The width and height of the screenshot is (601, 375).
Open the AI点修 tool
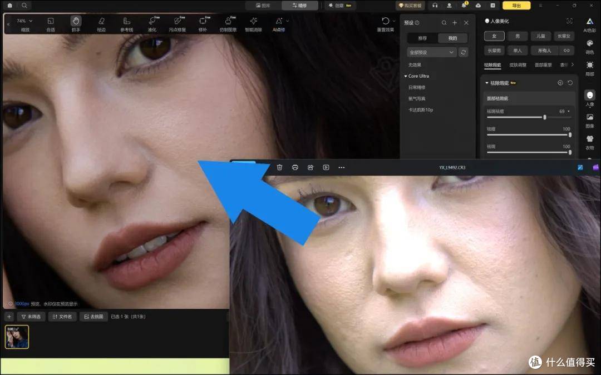279,24
